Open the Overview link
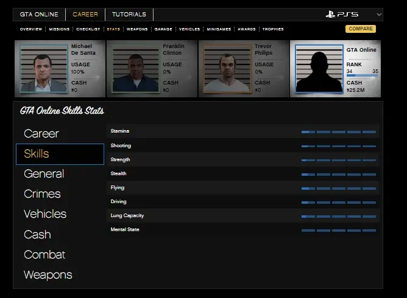The image size is (407, 298). point(30,29)
